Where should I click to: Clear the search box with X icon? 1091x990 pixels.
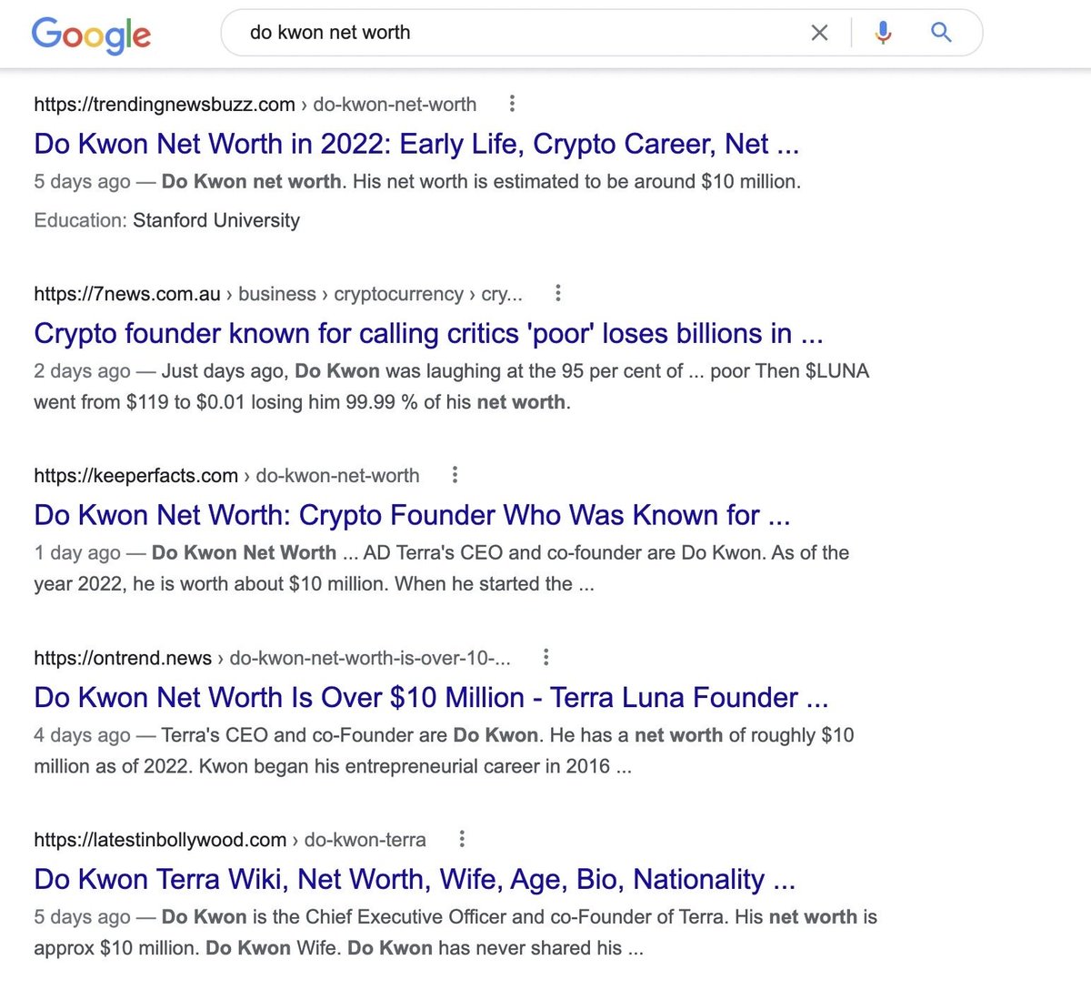coord(819,33)
